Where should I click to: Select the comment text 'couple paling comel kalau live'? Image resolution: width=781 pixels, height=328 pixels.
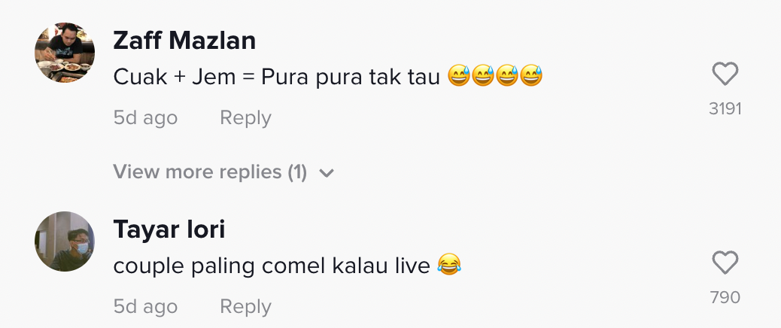tap(272, 266)
